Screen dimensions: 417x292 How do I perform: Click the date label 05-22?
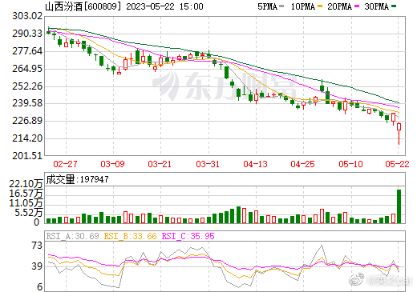[397, 164]
